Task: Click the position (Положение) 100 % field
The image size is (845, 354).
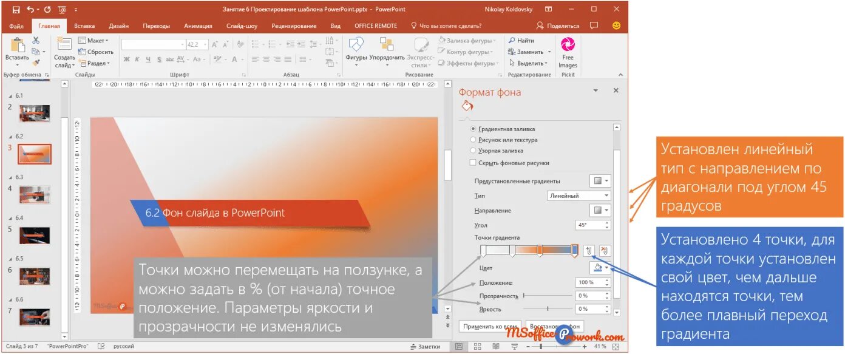Action: [592, 283]
